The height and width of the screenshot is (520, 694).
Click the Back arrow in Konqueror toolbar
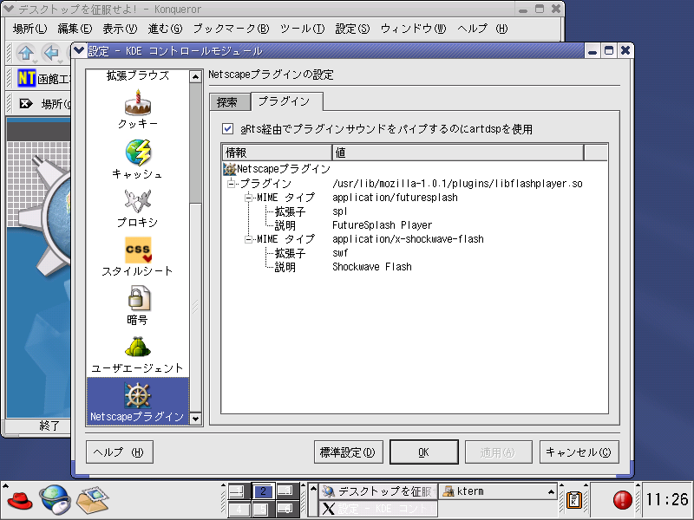pos(52,53)
